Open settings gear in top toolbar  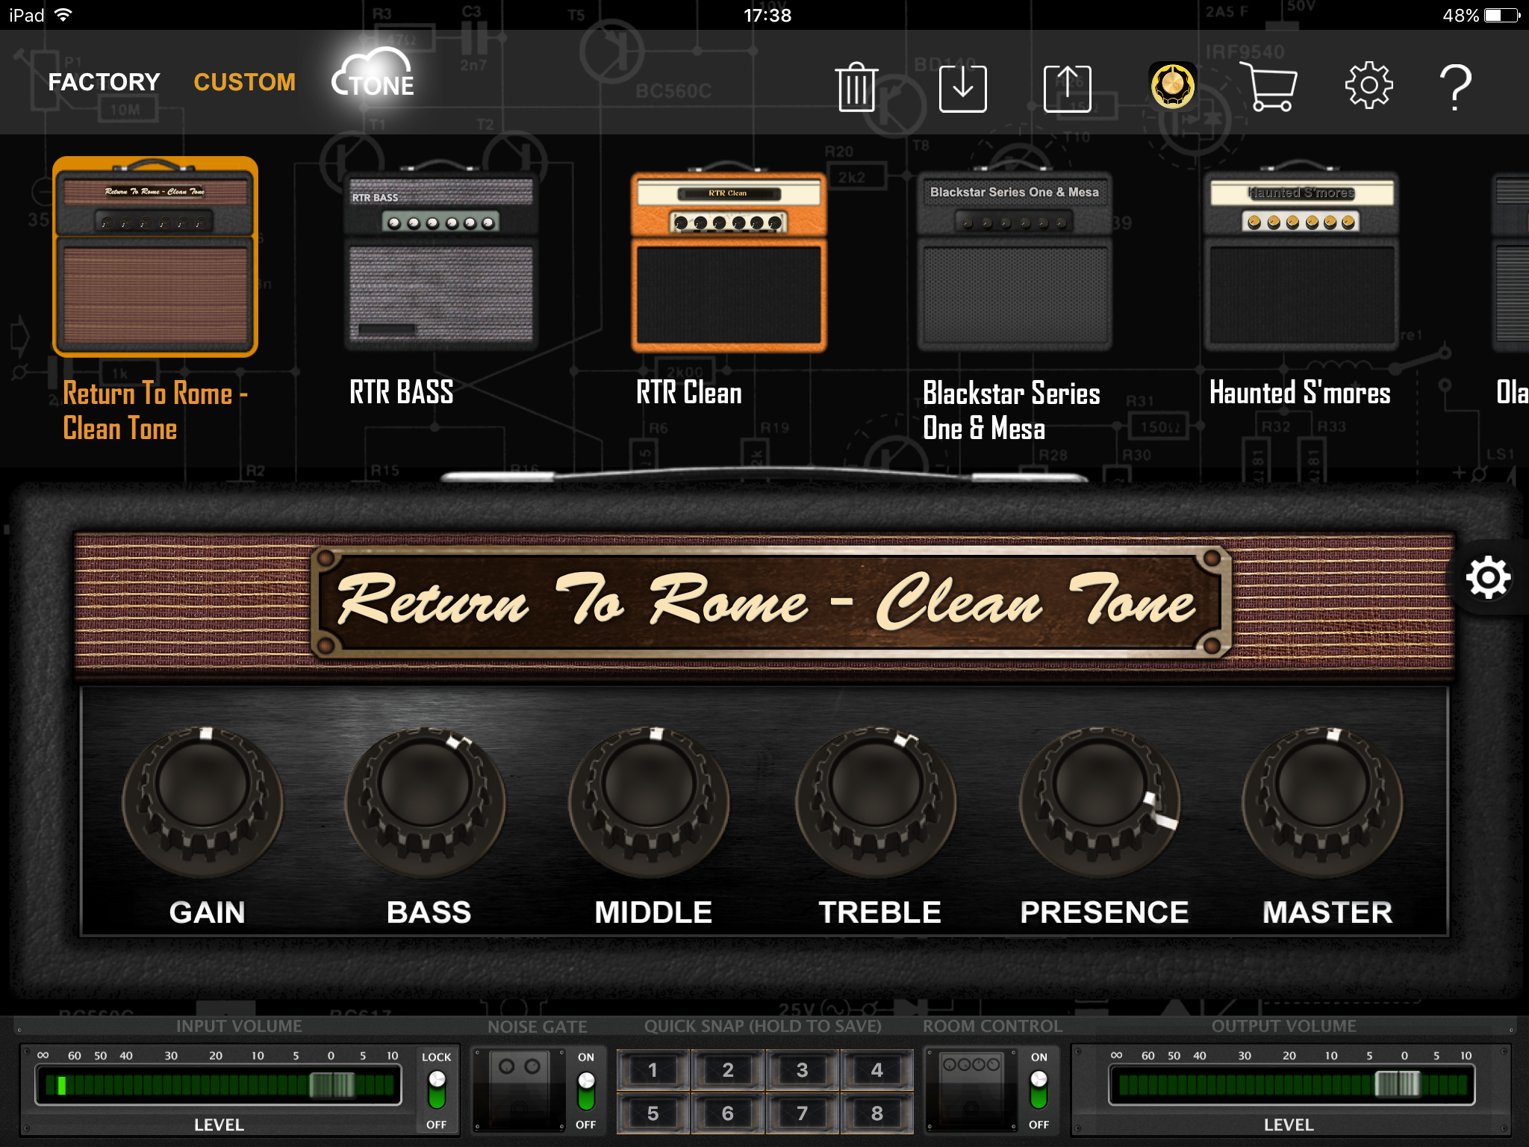(x=1368, y=86)
